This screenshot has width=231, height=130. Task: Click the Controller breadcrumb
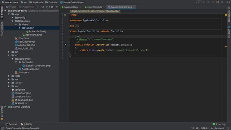click(52, 3)
